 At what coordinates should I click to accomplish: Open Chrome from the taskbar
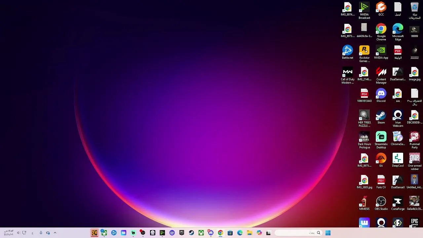pyautogui.click(x=220, y=233)
